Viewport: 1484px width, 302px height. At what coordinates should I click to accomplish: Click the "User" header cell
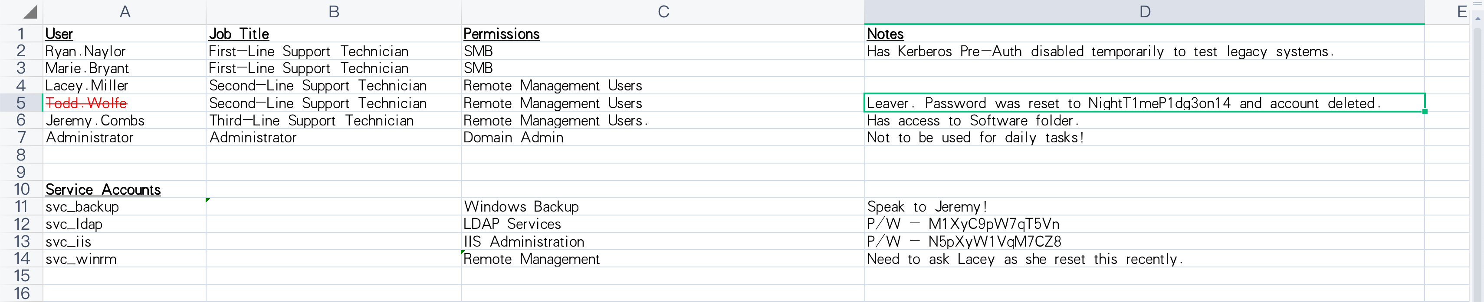(125, 34)
